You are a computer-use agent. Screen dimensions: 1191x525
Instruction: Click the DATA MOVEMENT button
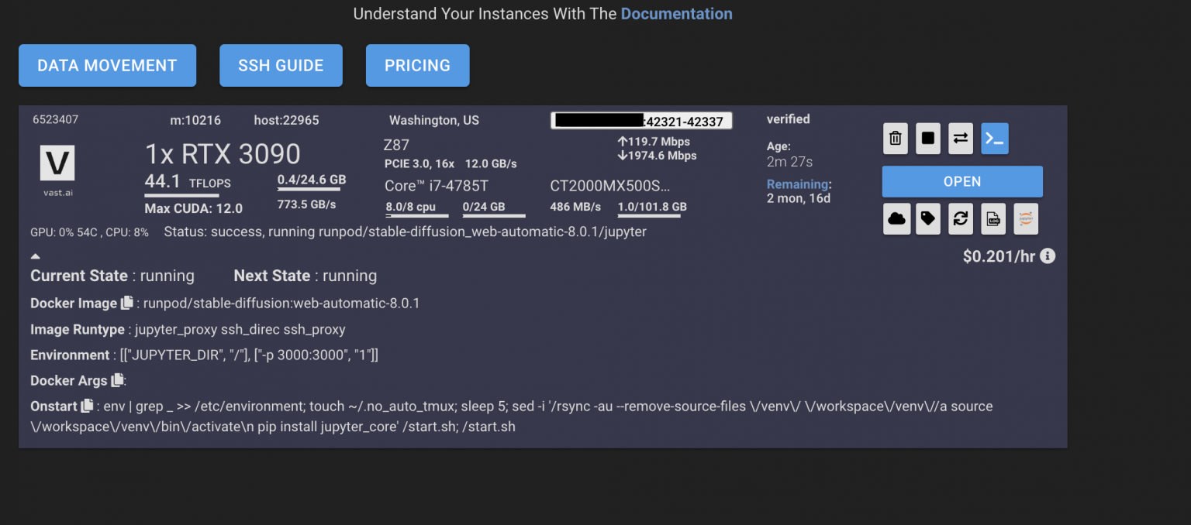(x=107, y=65)
